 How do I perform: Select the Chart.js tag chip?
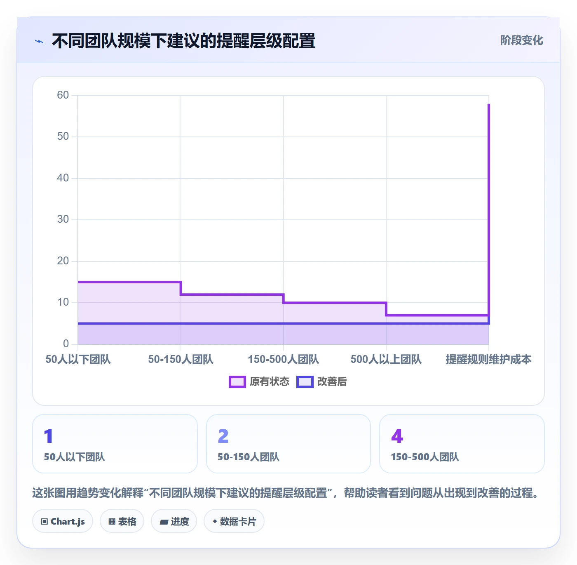(63, 521)
